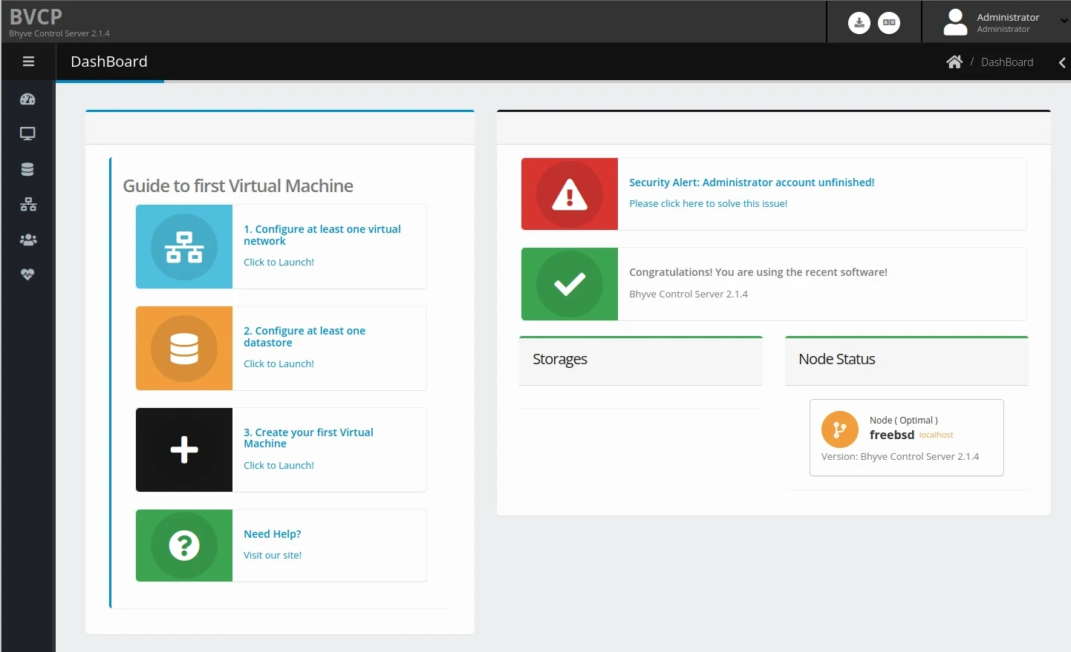Open the dashboard gauge icon in sidebar

[x=27, y=99]
